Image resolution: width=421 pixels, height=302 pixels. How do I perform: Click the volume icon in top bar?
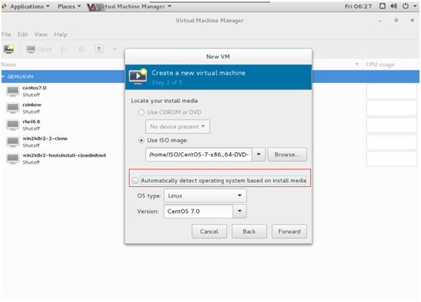point(394,6)
